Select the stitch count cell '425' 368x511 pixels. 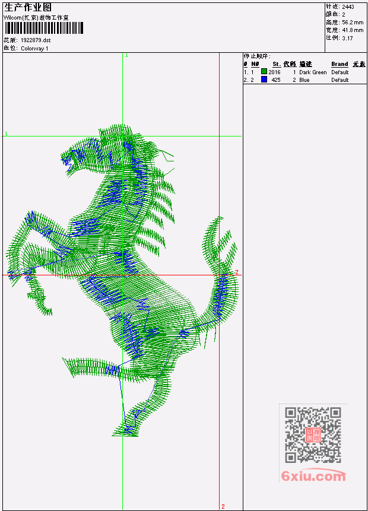coord(276,80)
